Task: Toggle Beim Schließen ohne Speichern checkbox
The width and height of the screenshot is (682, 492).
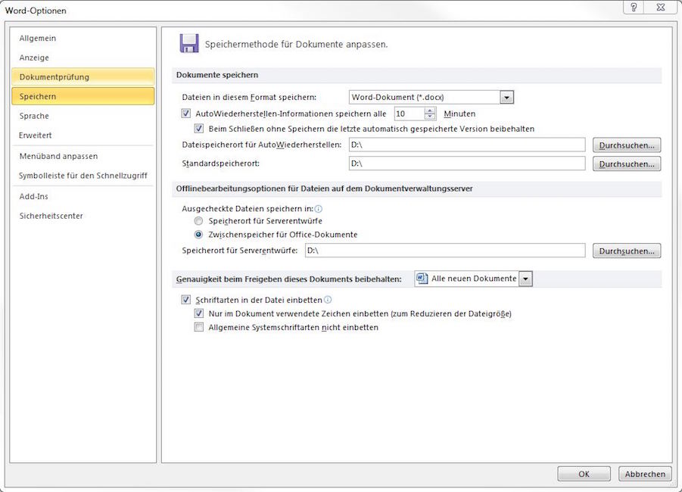Action: click(199, 129)
